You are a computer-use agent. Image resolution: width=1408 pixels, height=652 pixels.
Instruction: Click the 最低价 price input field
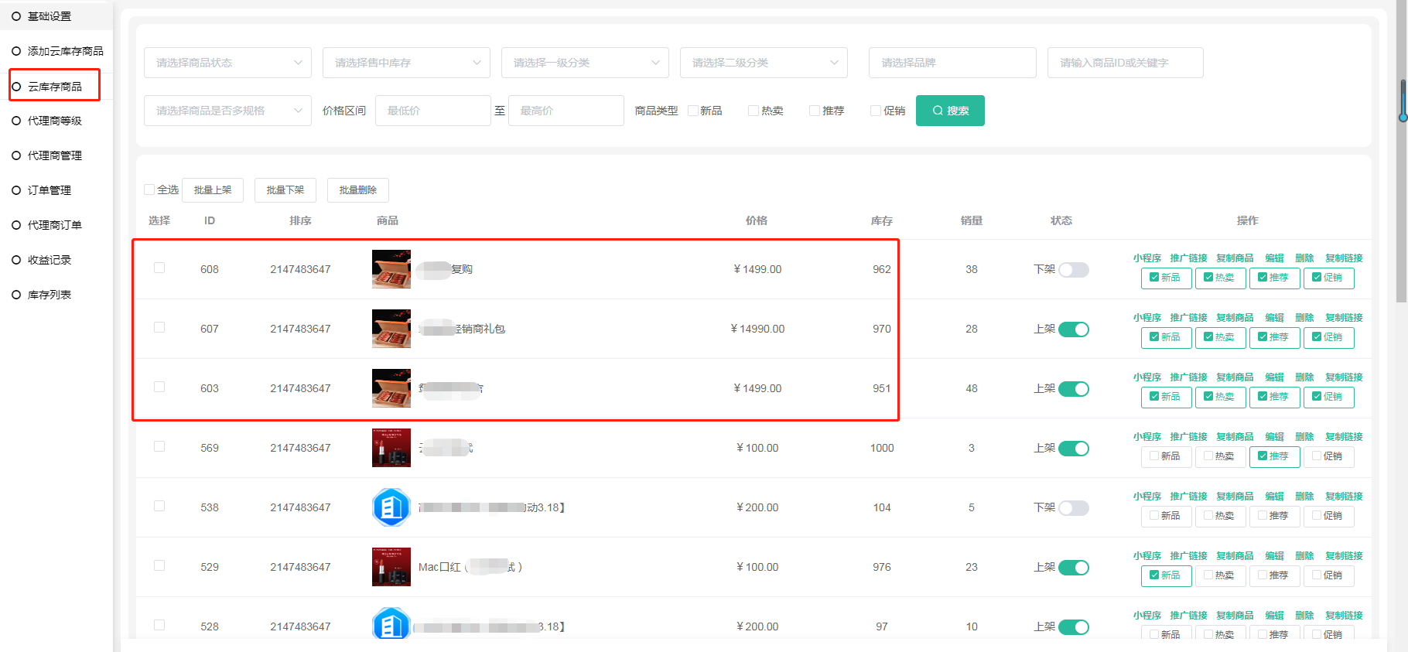[432, 111]
